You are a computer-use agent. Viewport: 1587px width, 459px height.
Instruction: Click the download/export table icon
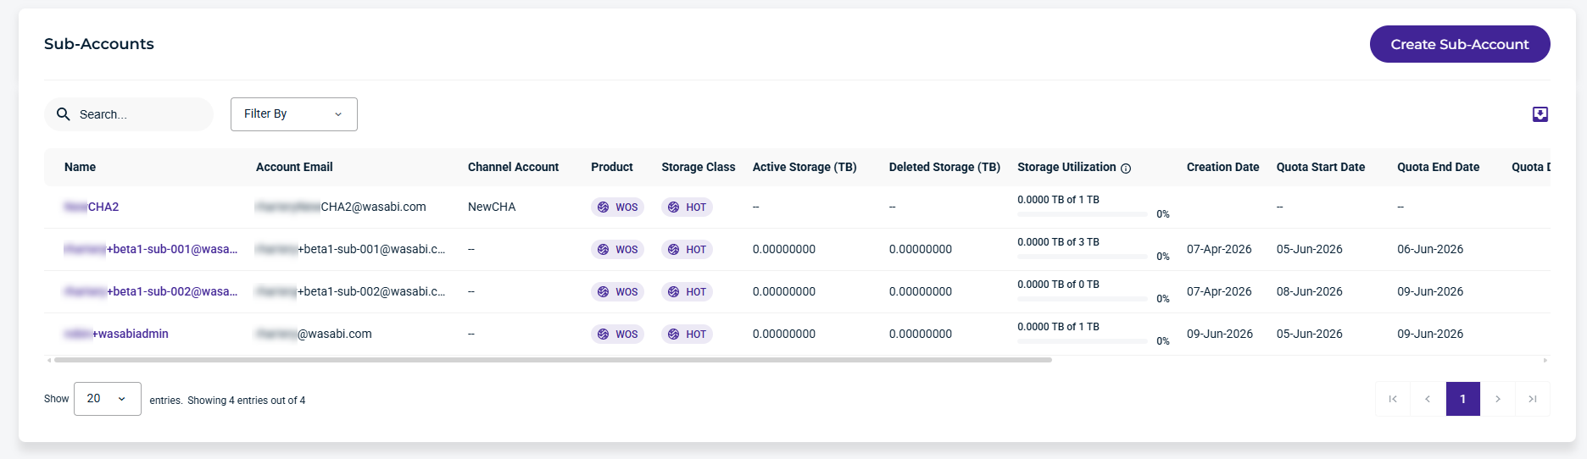(x=1540, y=114)
